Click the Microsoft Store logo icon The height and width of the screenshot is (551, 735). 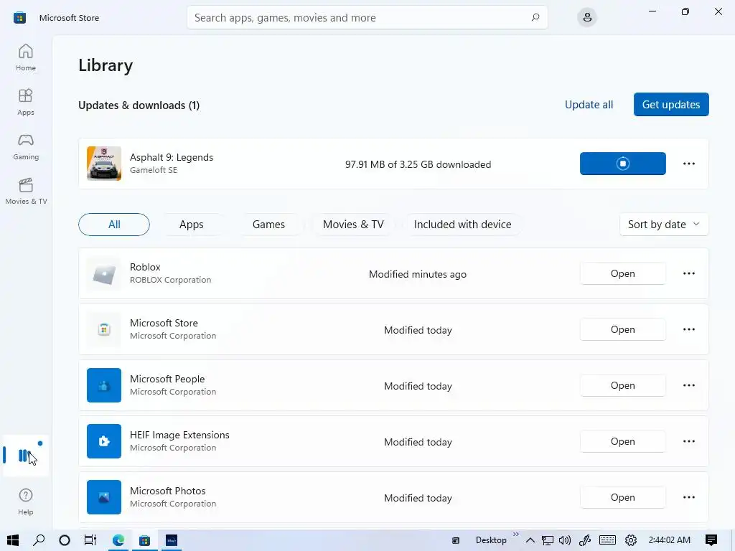pos(19,18)
